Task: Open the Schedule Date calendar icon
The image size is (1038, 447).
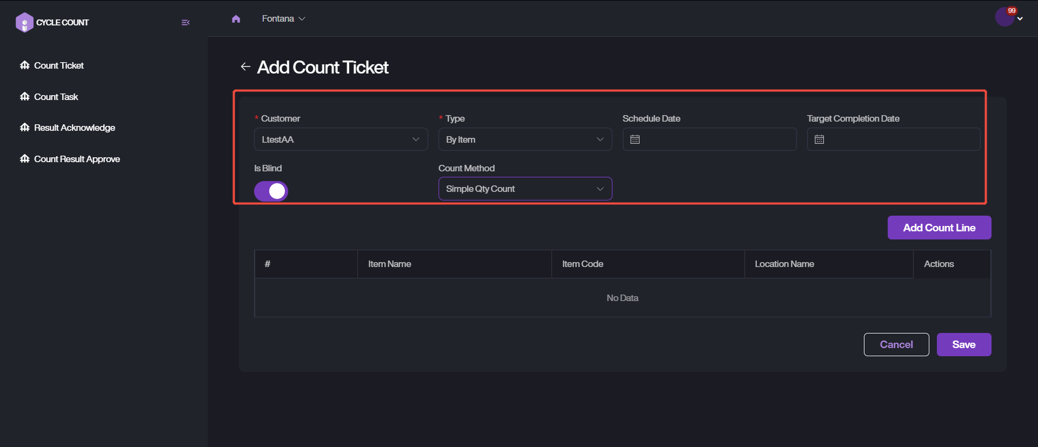Action: [x=635, y=139]
